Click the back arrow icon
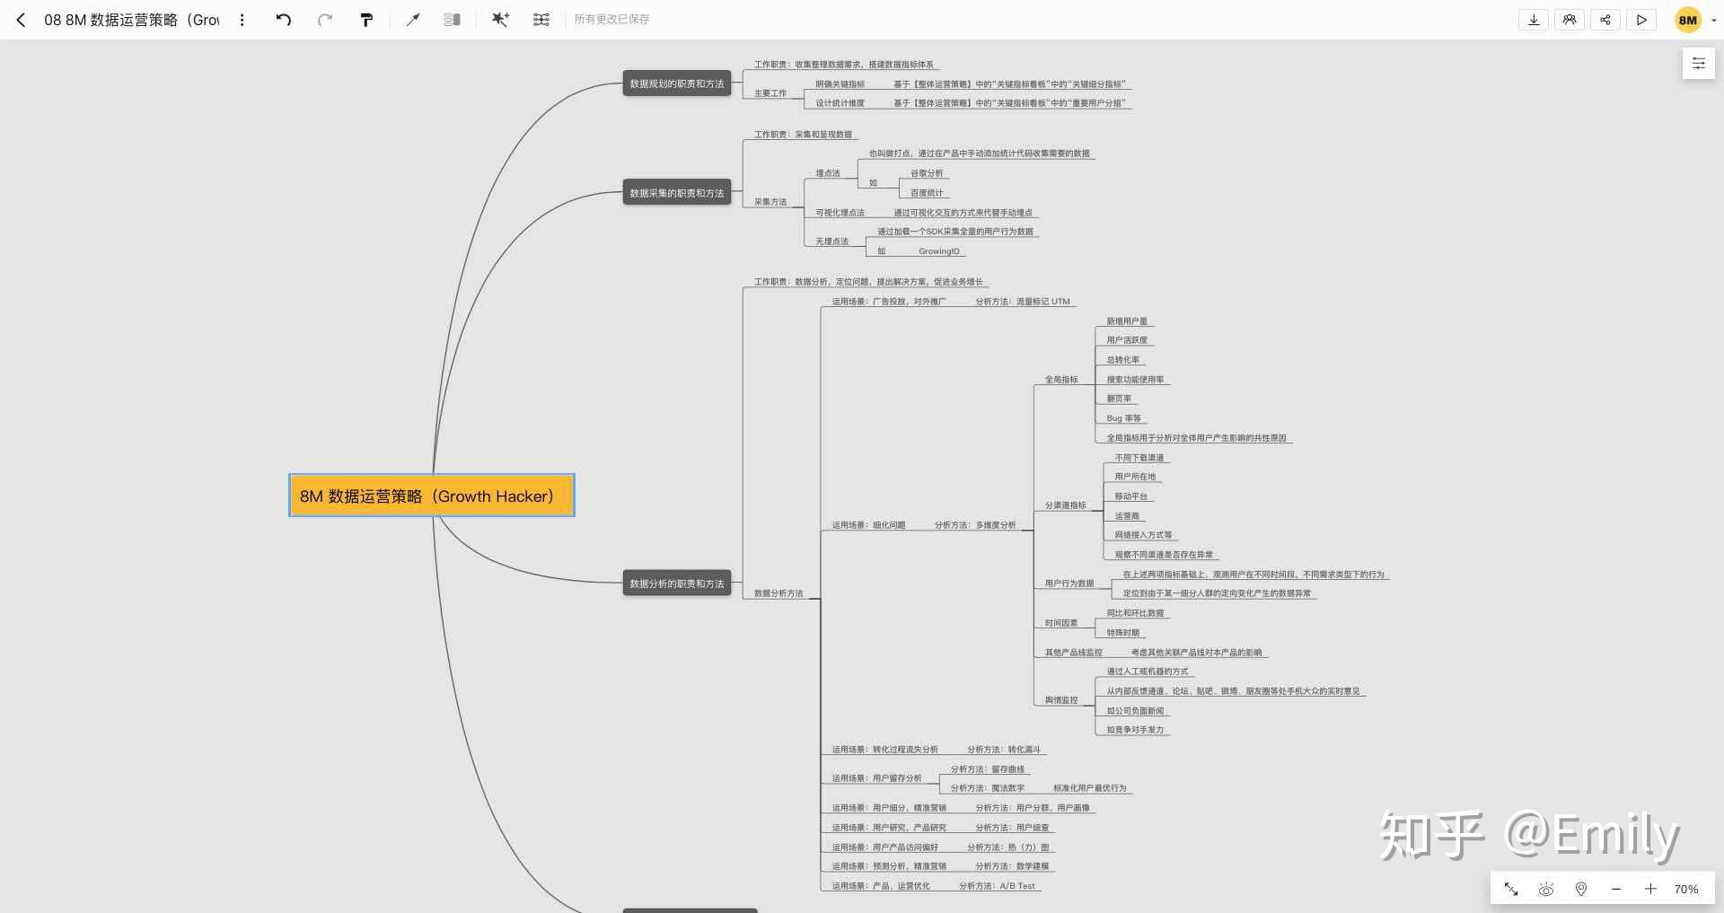This screenshot has height=913, width=1724. [x=21, y=20]
